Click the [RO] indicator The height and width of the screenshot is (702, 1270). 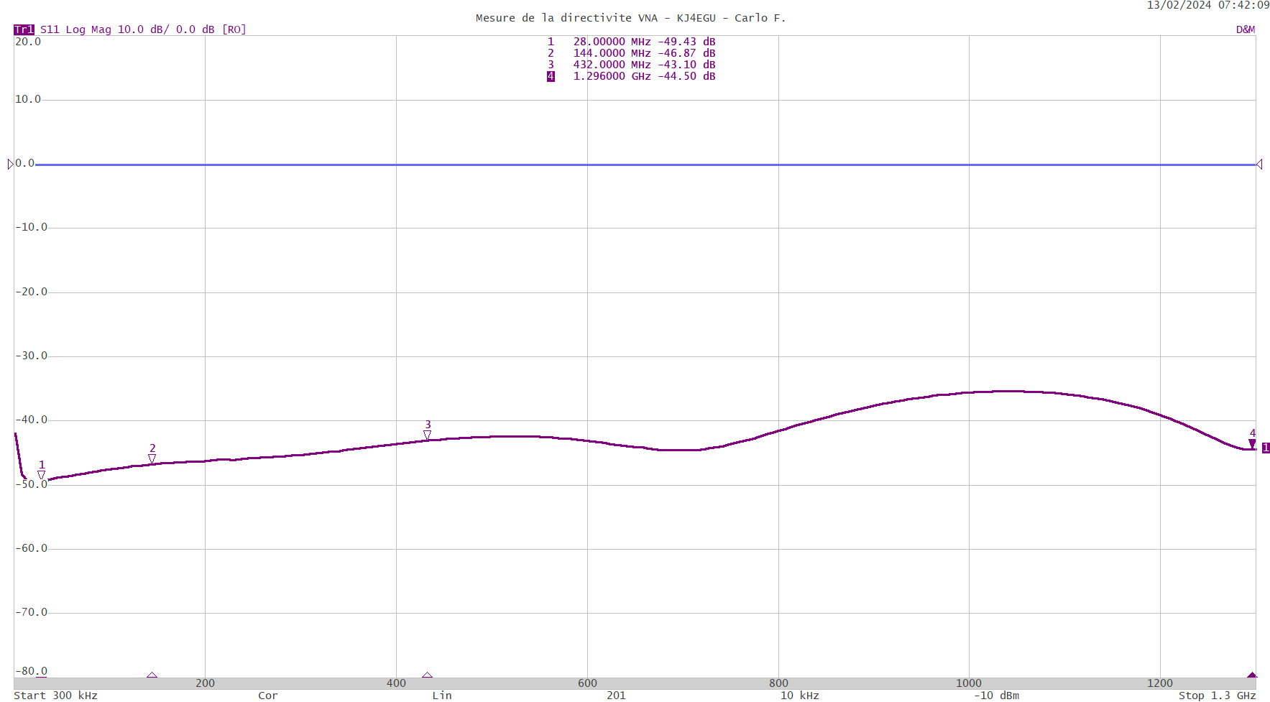(x=234, y=29)
